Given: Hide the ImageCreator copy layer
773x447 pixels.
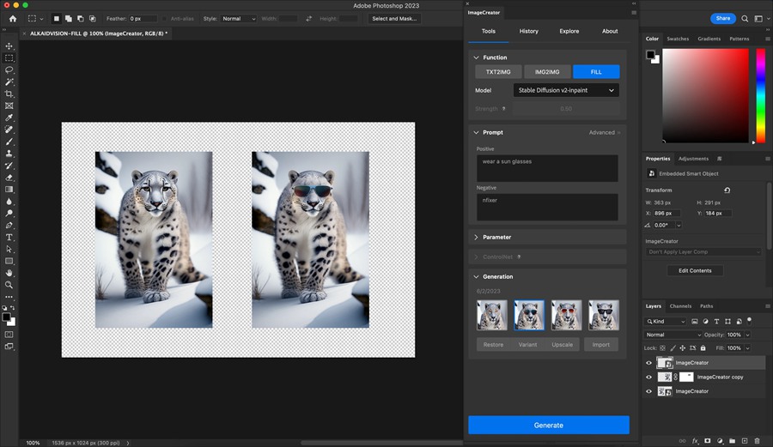Looking at the screenshot, I should click(x=648, y=378).
